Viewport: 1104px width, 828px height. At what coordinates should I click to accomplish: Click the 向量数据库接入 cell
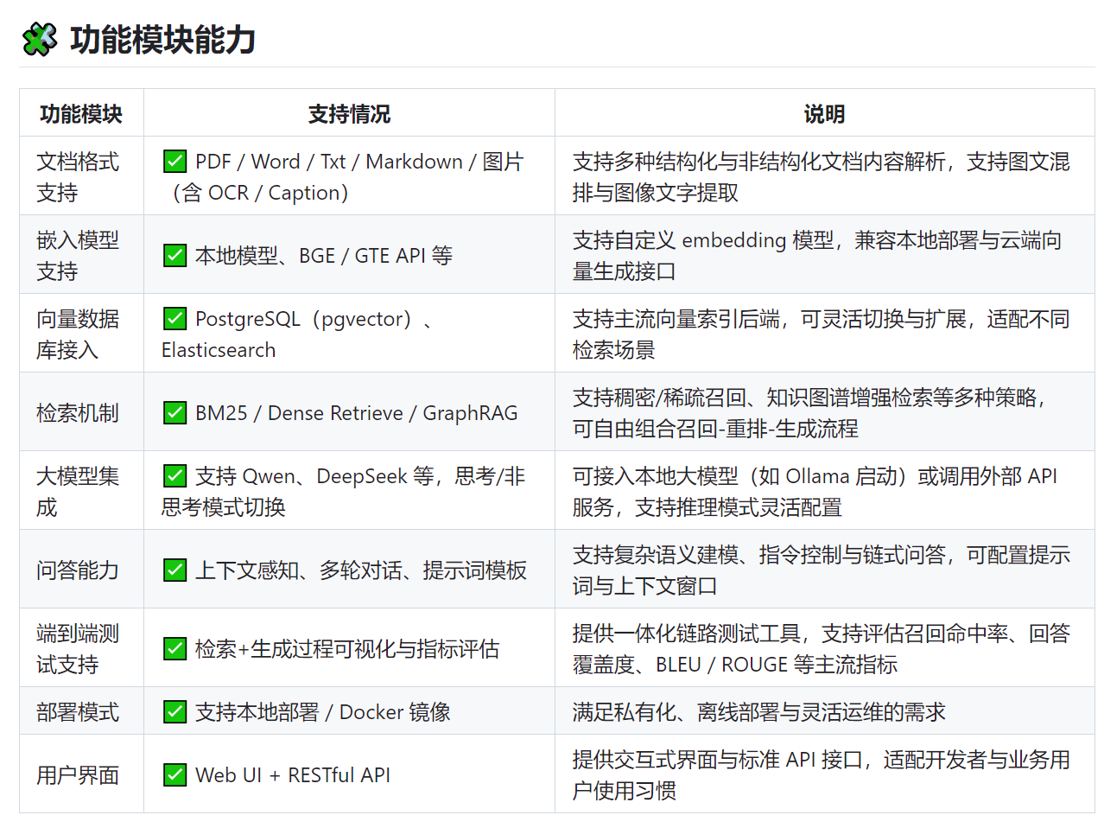[81, 334]
